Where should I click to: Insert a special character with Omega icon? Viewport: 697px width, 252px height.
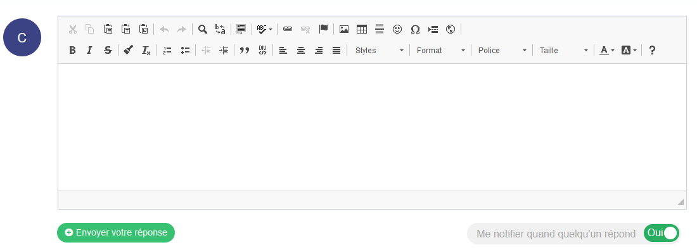pos(415,29)
